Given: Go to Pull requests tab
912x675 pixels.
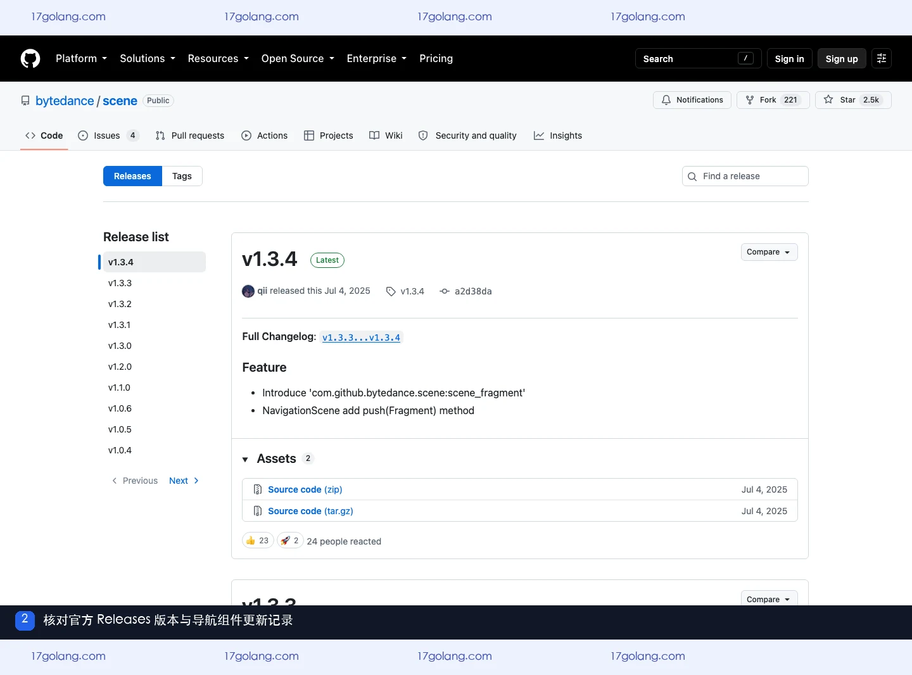Looking at the screenshot, I should (190, 136).
